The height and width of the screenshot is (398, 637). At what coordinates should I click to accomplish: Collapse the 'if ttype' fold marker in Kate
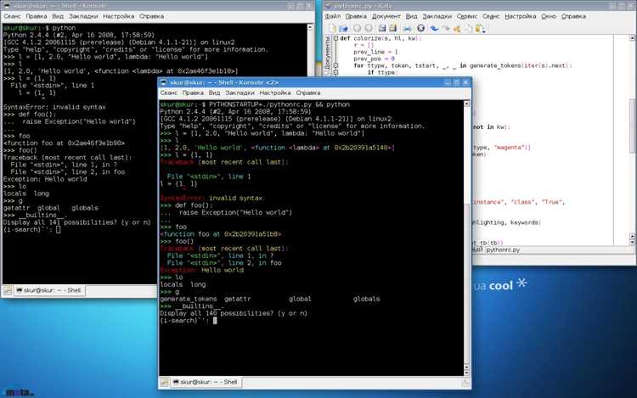[336, 72]
